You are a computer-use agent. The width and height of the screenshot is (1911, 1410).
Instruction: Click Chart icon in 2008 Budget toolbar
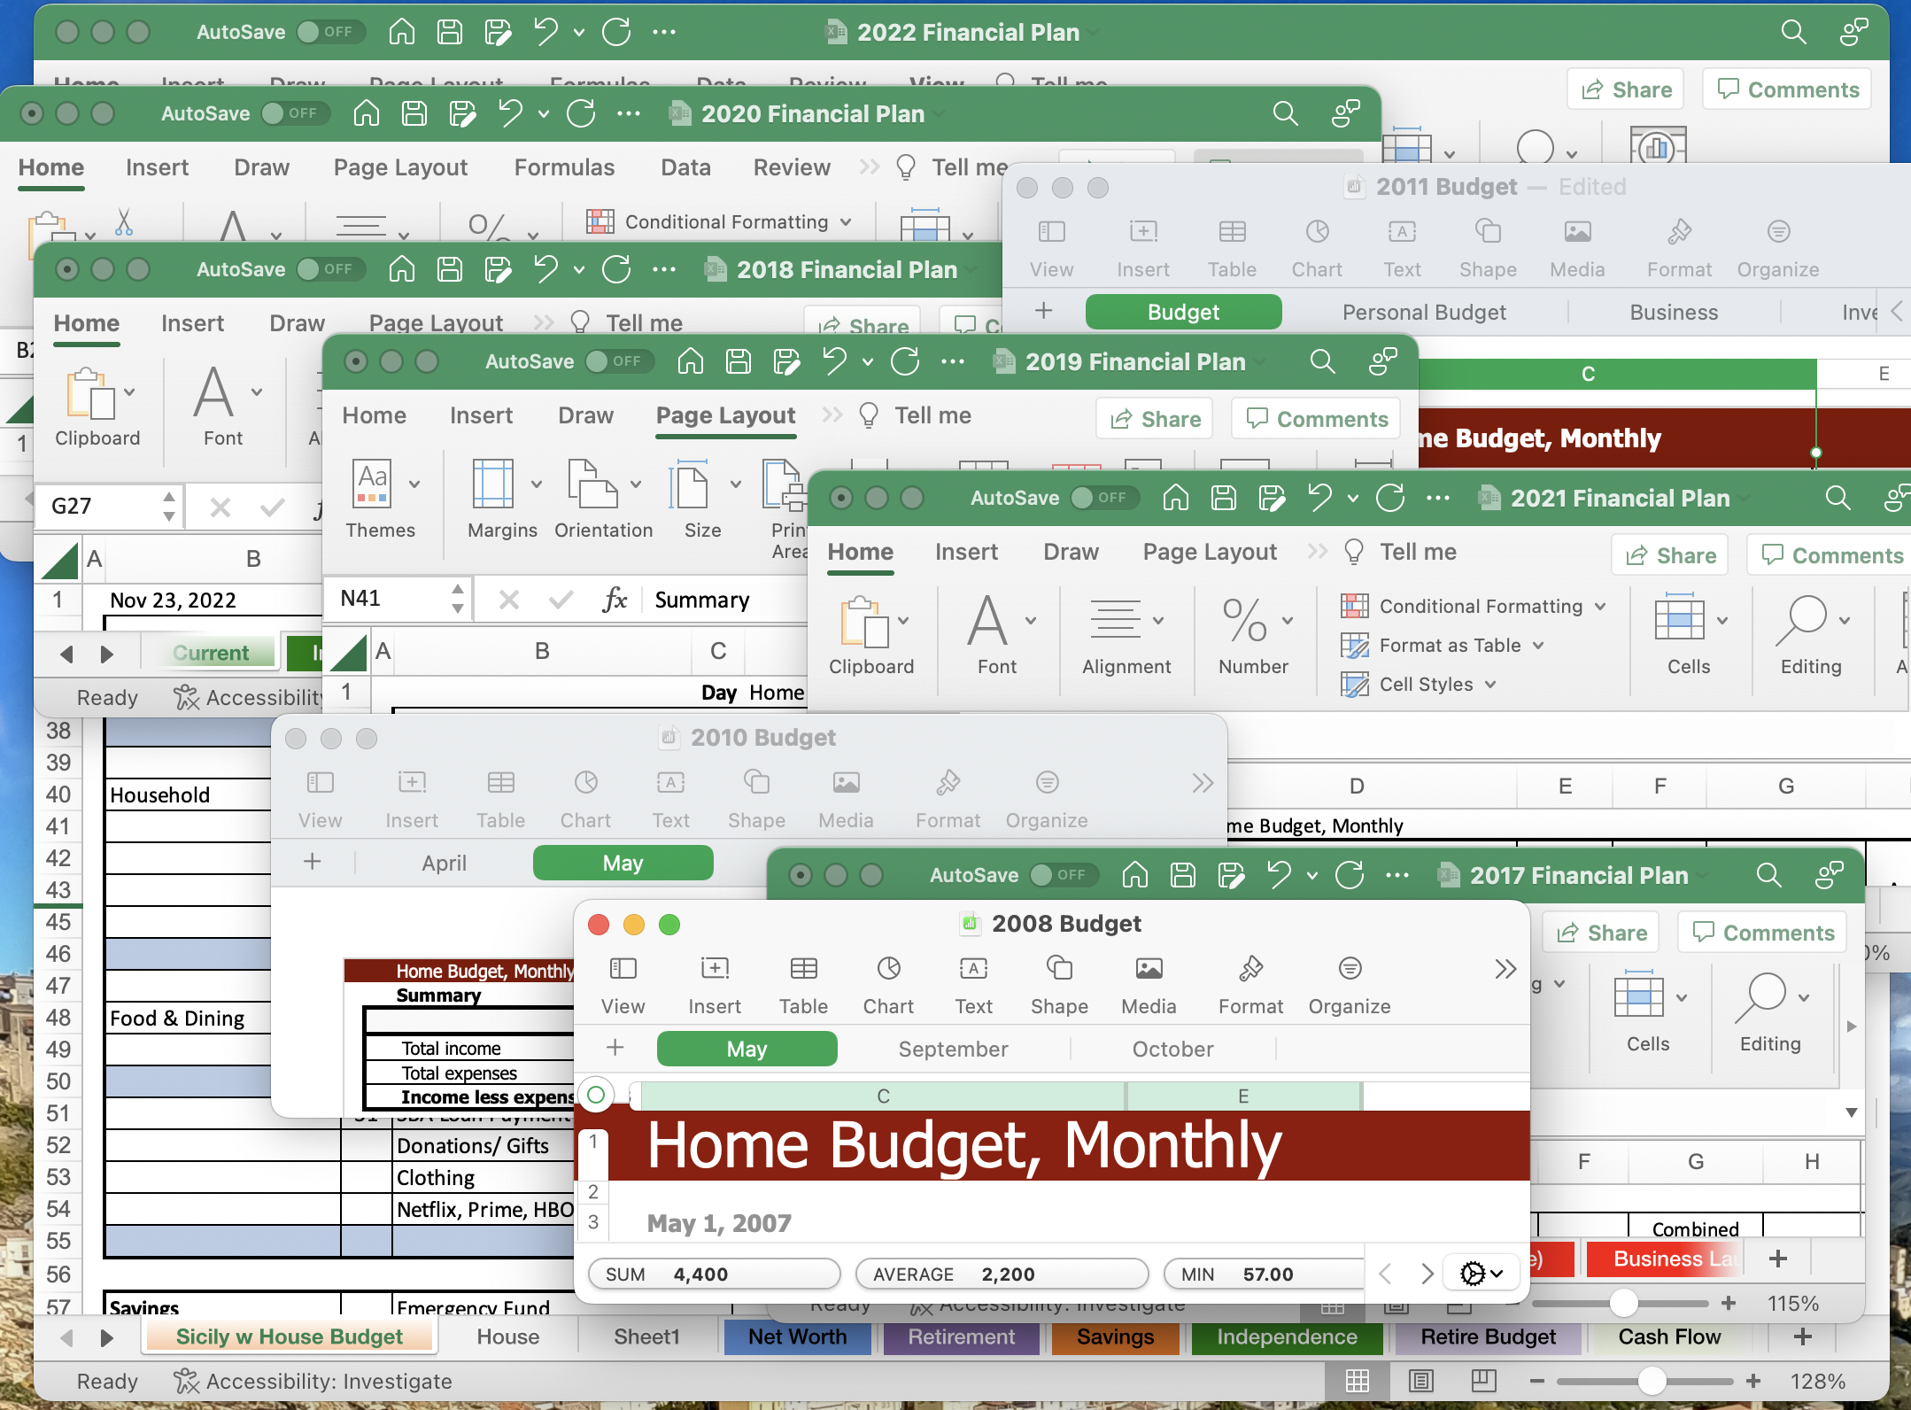(x=888, y=968)
